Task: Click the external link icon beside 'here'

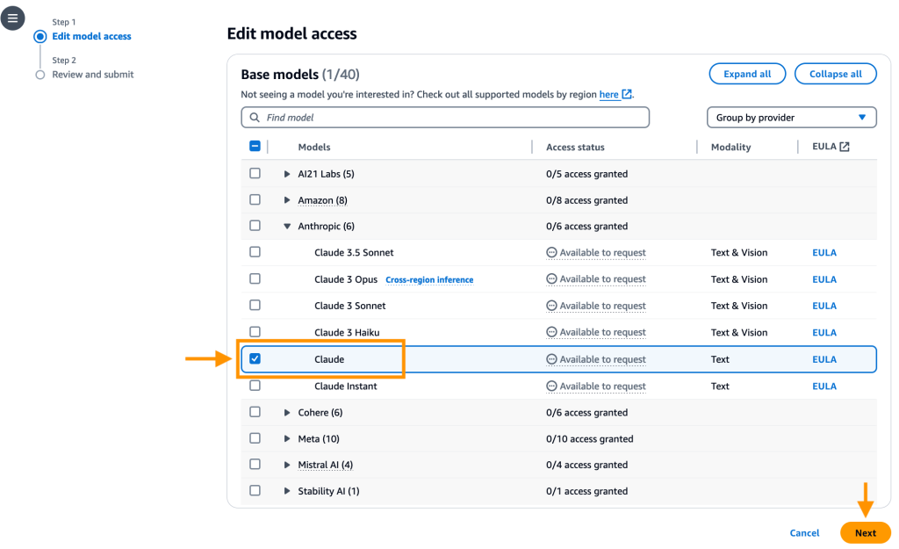Action: [x=627, y=95]
